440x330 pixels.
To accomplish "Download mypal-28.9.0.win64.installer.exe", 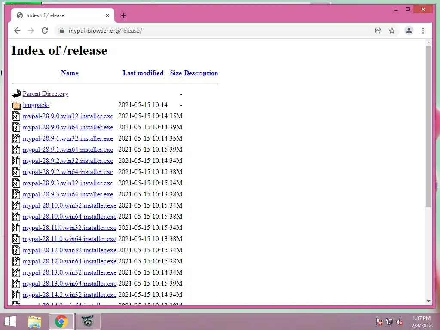I will tap(68, 127).
